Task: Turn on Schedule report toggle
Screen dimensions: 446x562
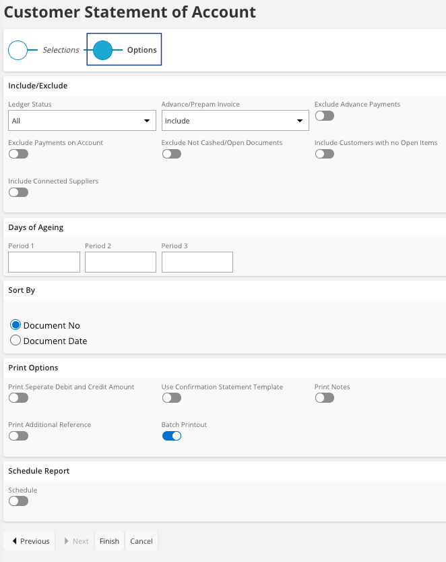Action: 18,501
